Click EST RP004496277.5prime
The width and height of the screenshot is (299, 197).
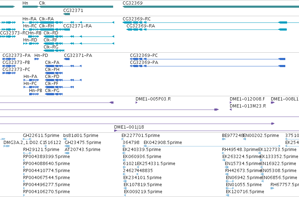pyautogui.click(x=46, y=185)
